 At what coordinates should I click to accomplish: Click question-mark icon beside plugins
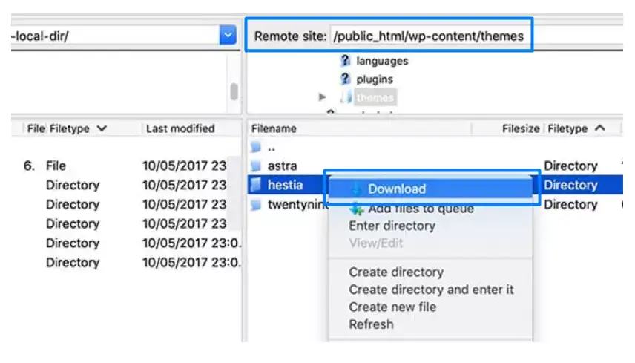[x=345, y=79]
